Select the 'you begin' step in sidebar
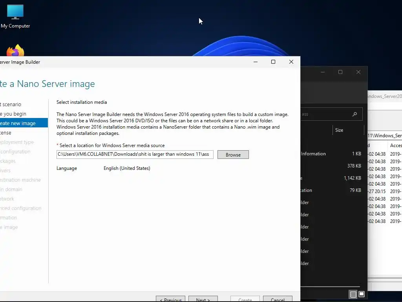Viewport: 402px width, 302px height. 13,114
